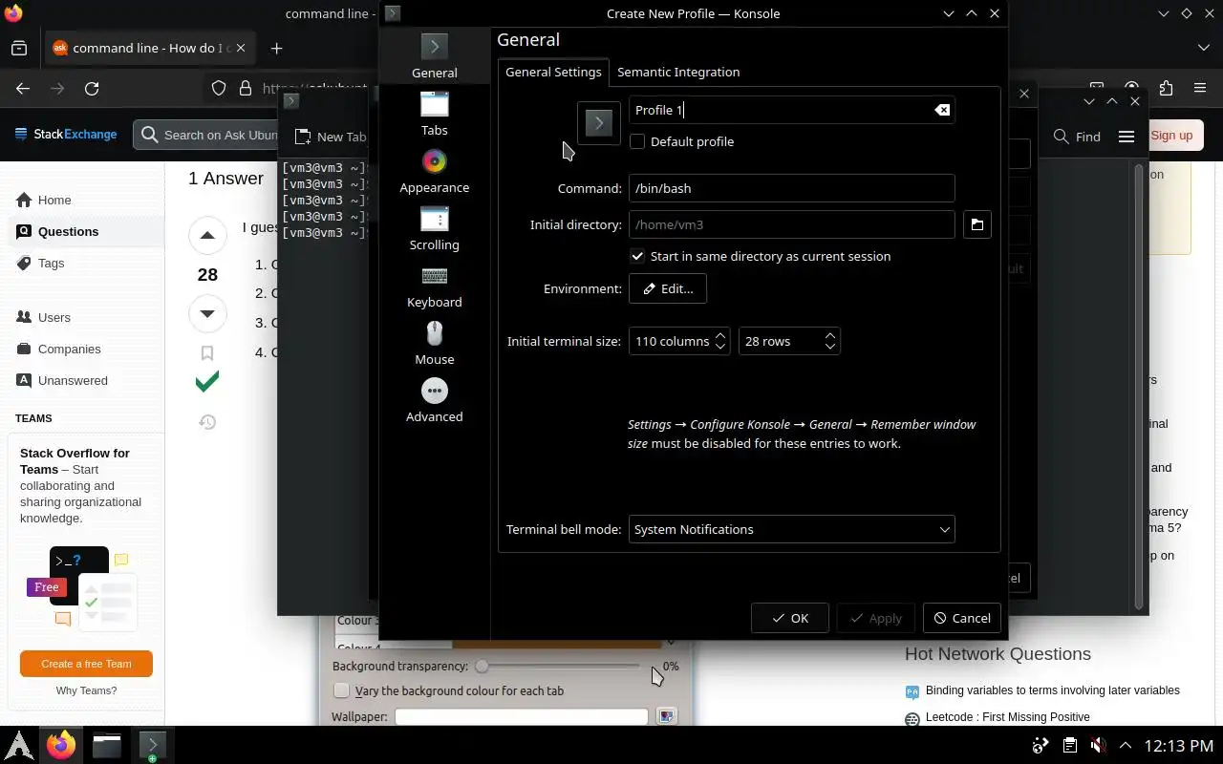Screen dimensions: 1223x764
Task: Show the answer activity history icon
Action: (207, 421)
